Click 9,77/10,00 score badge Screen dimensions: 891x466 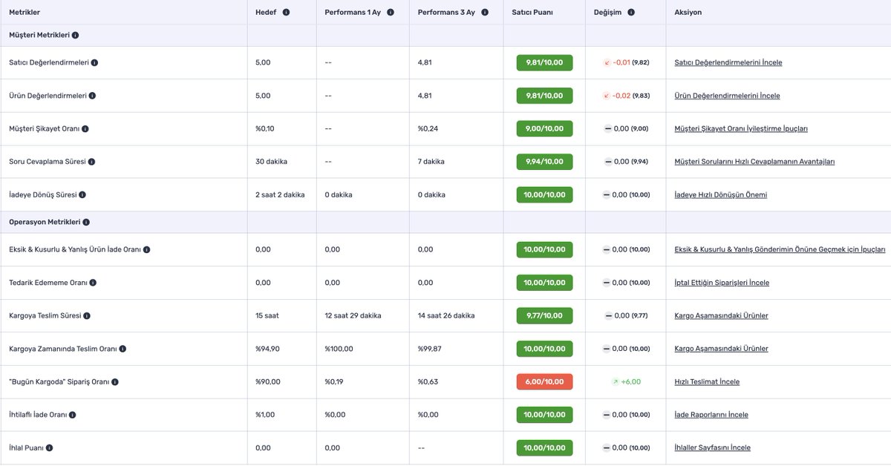[x=544, y=315]
